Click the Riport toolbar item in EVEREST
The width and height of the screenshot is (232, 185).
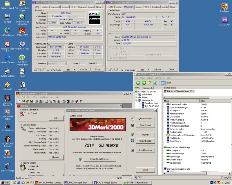[x=166, y=83]
